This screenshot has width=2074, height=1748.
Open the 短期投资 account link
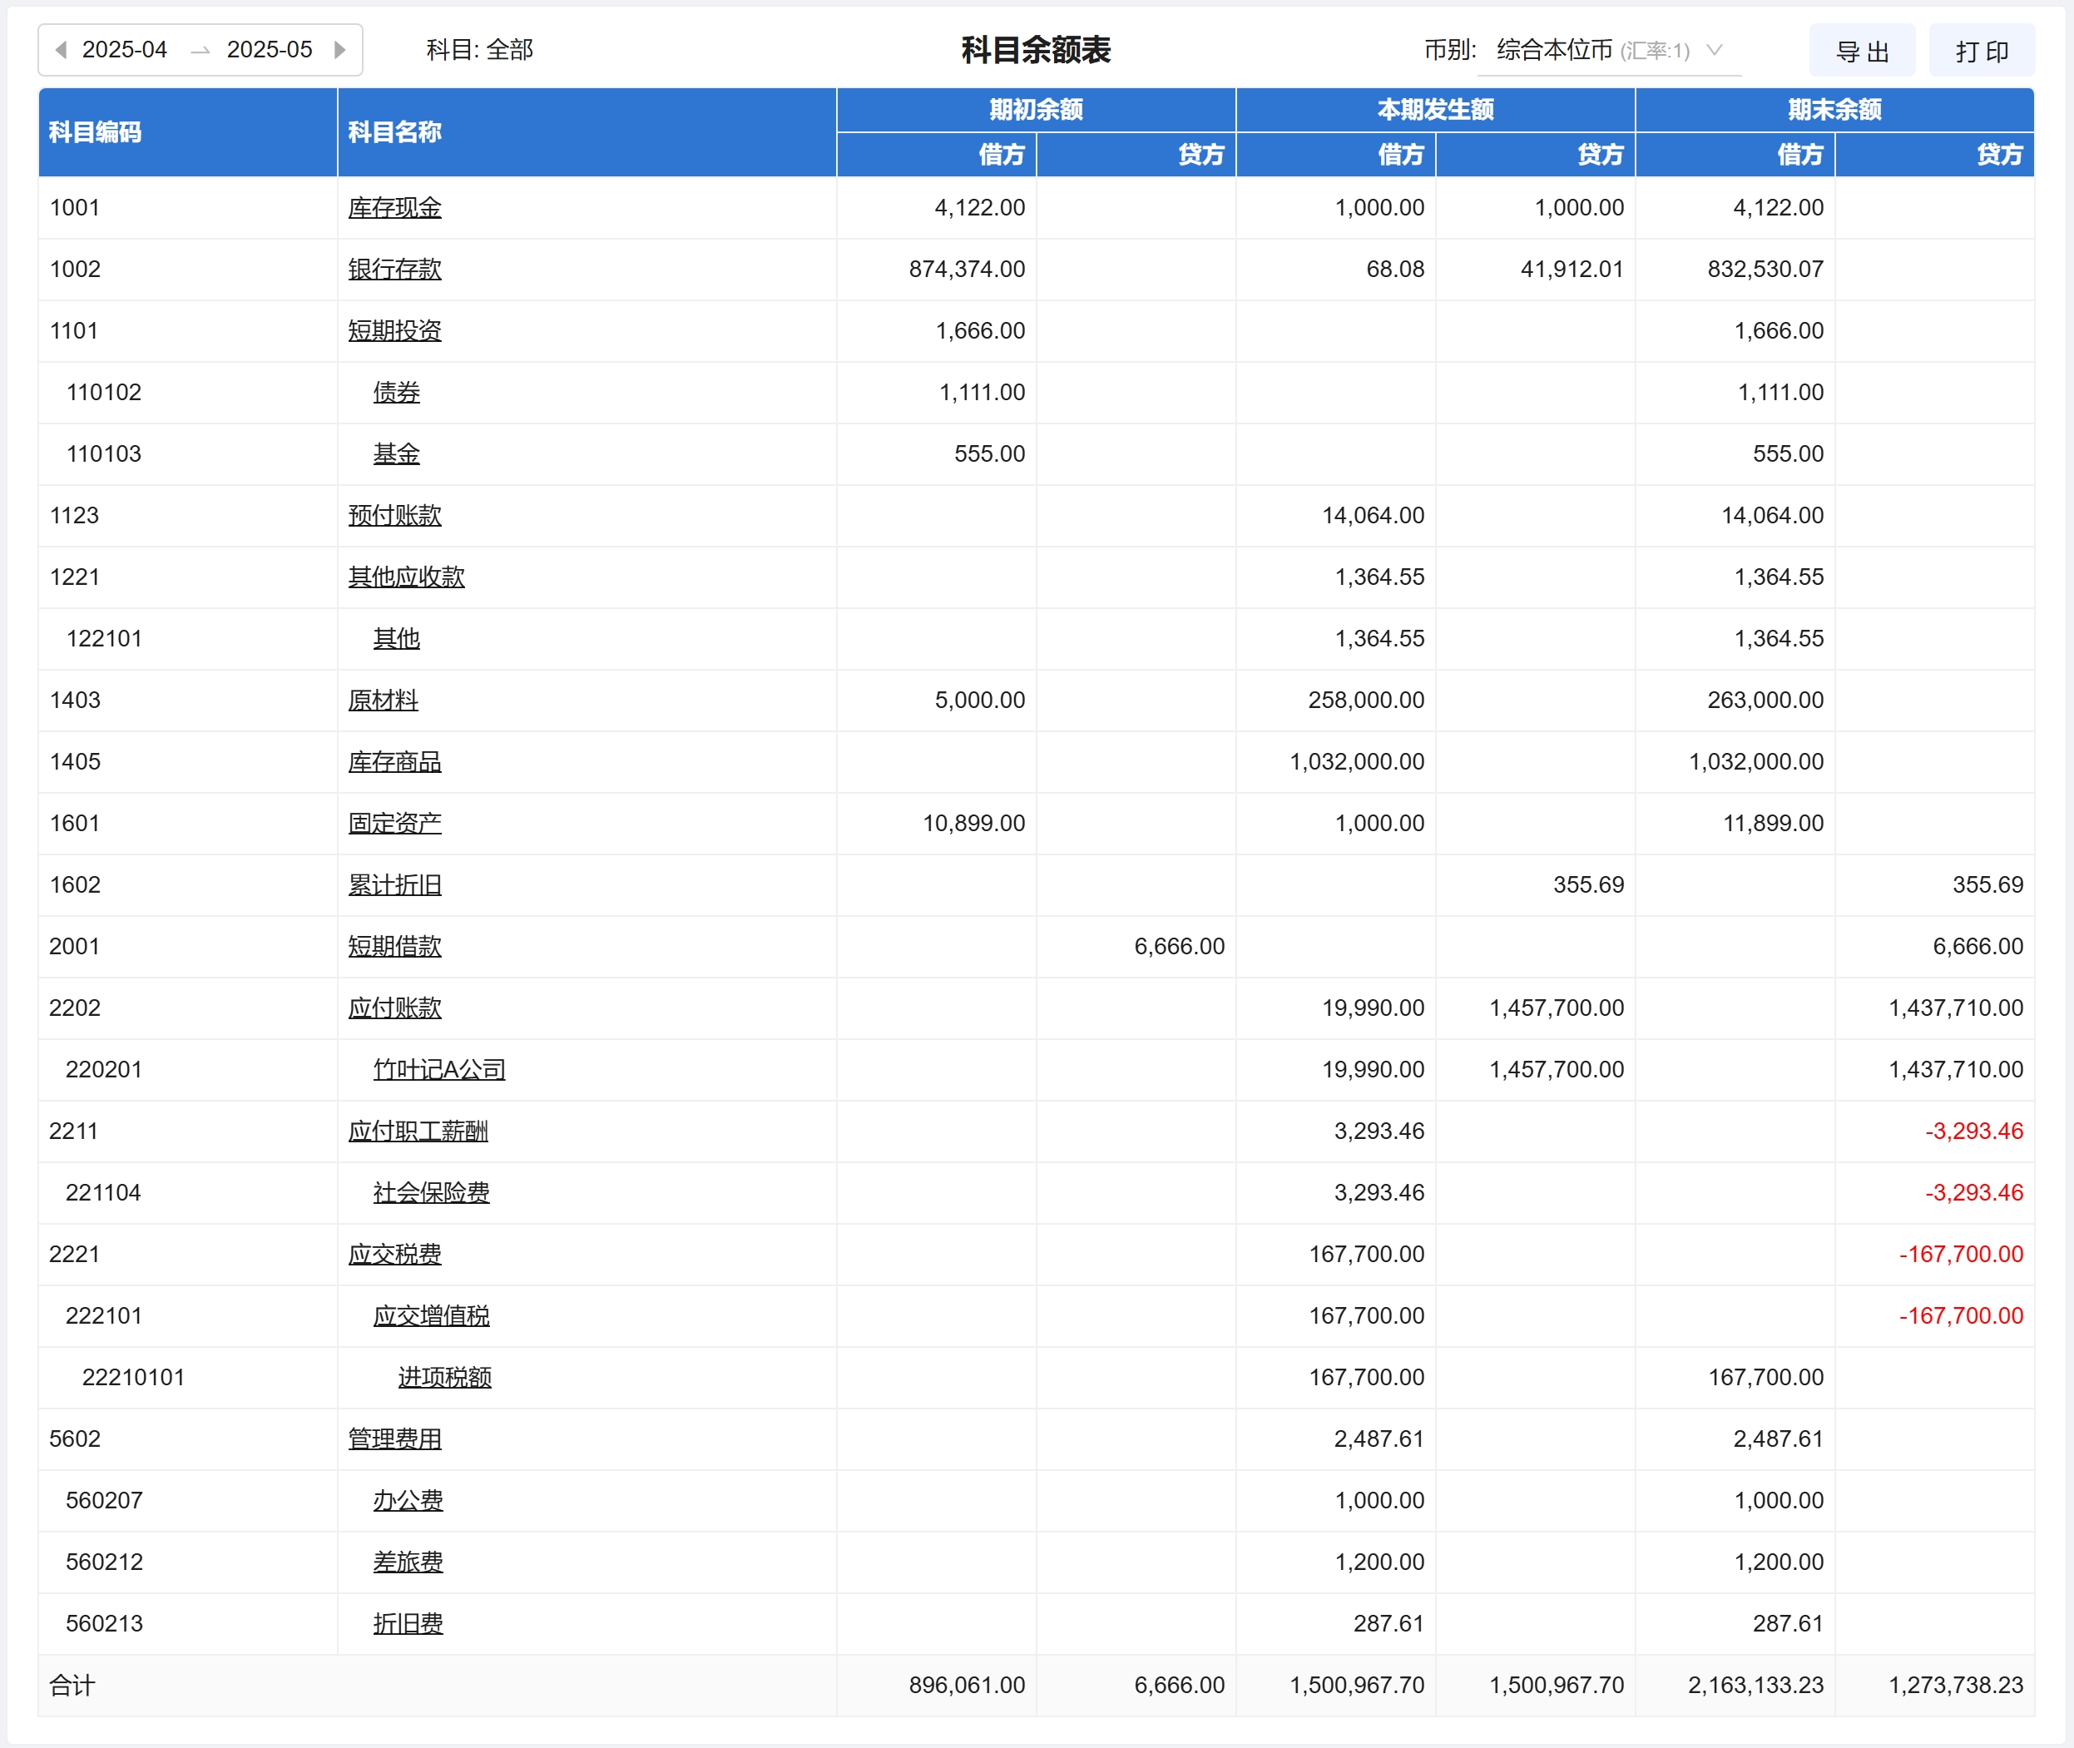click(x=394, y=331)
